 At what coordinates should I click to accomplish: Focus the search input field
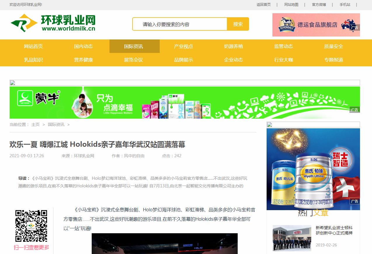point(180,24)
